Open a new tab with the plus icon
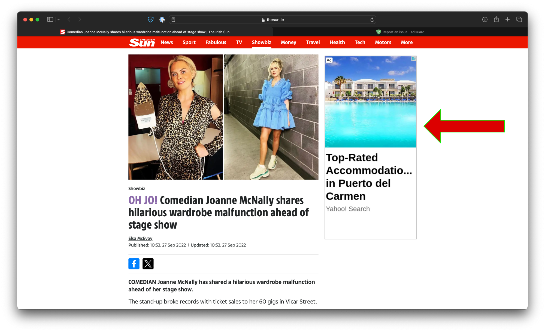The height and width of the screenshot is (332, 545). (507, 20)
